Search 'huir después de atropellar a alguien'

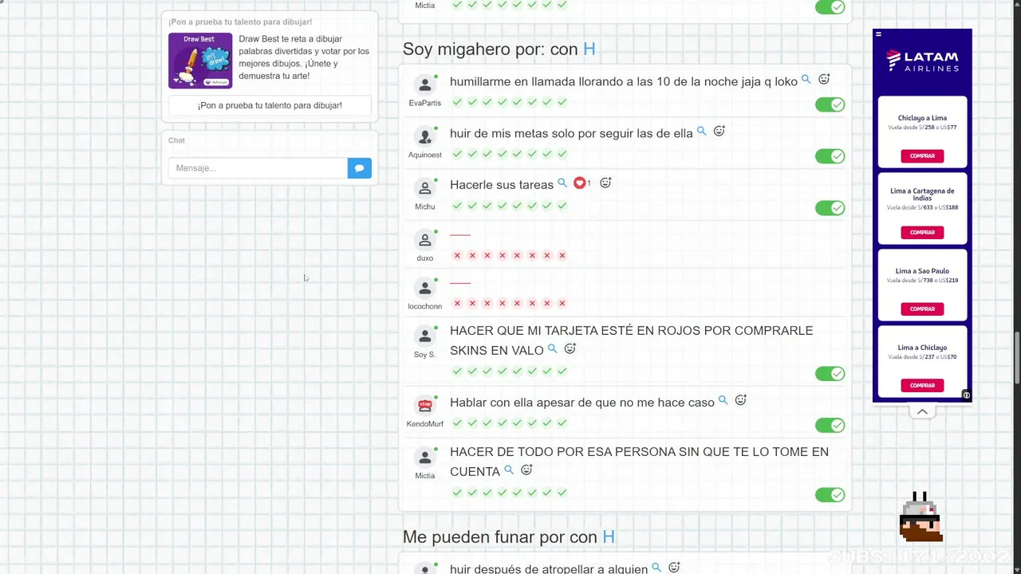coord(656,568)
